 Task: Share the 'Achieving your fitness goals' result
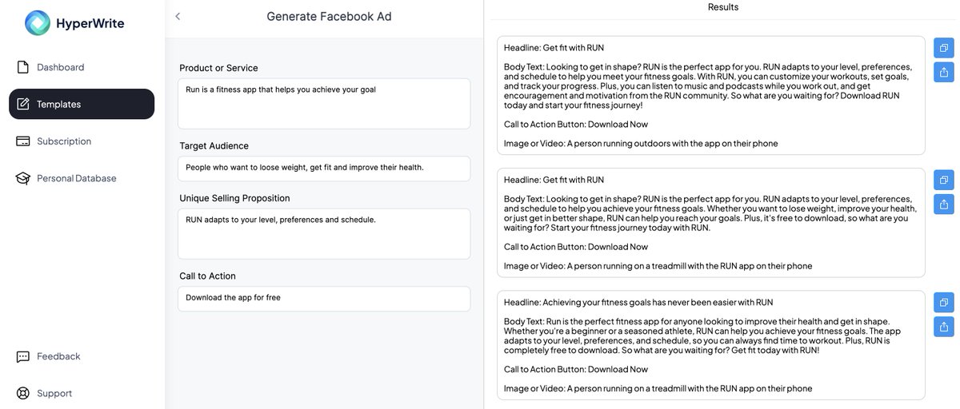pos(944,327)
